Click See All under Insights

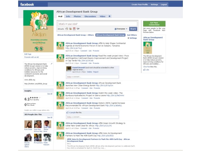click(x=50, y=94)
